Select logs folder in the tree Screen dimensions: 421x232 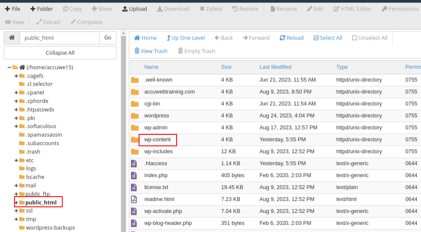point(31,168)
